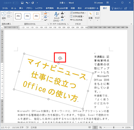The height and width of the screenshot is (130, 134).
Task: Click the Shape Fill paint bucket icon
Action: [46, 13]
